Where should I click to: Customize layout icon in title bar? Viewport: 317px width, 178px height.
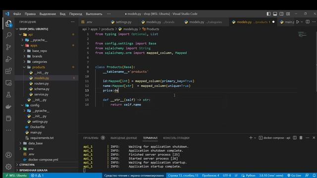coord(288,14)
